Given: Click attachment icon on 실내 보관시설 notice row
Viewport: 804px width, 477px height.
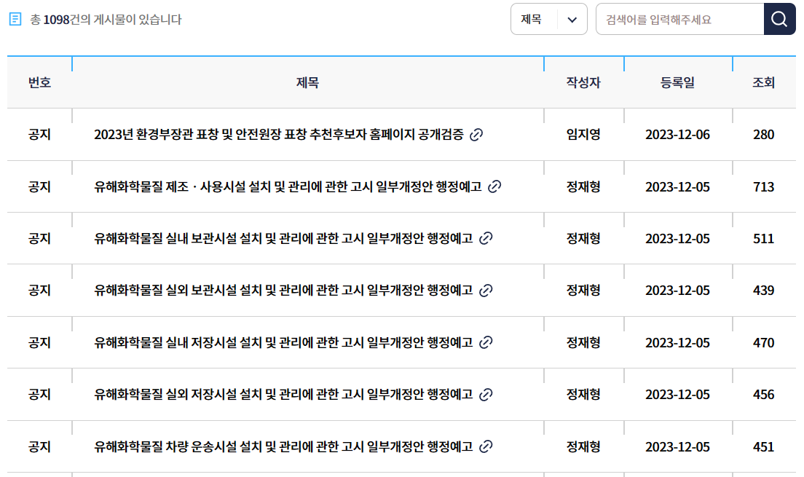Looking at the screenshot, I should point(486,239).
